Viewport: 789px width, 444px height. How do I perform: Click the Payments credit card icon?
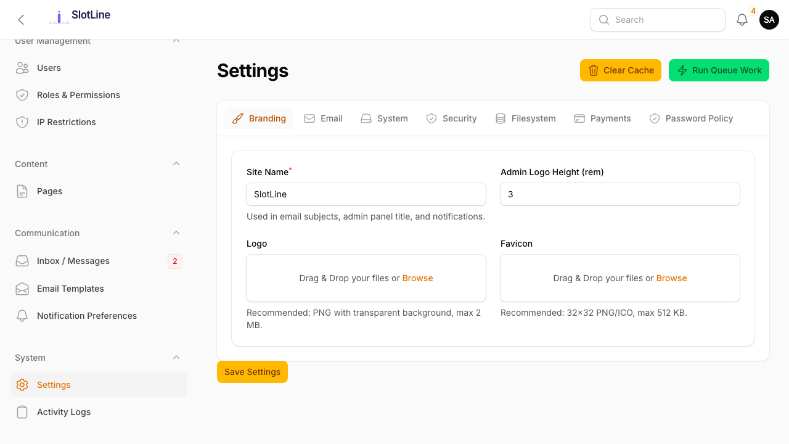coord(579,118)
